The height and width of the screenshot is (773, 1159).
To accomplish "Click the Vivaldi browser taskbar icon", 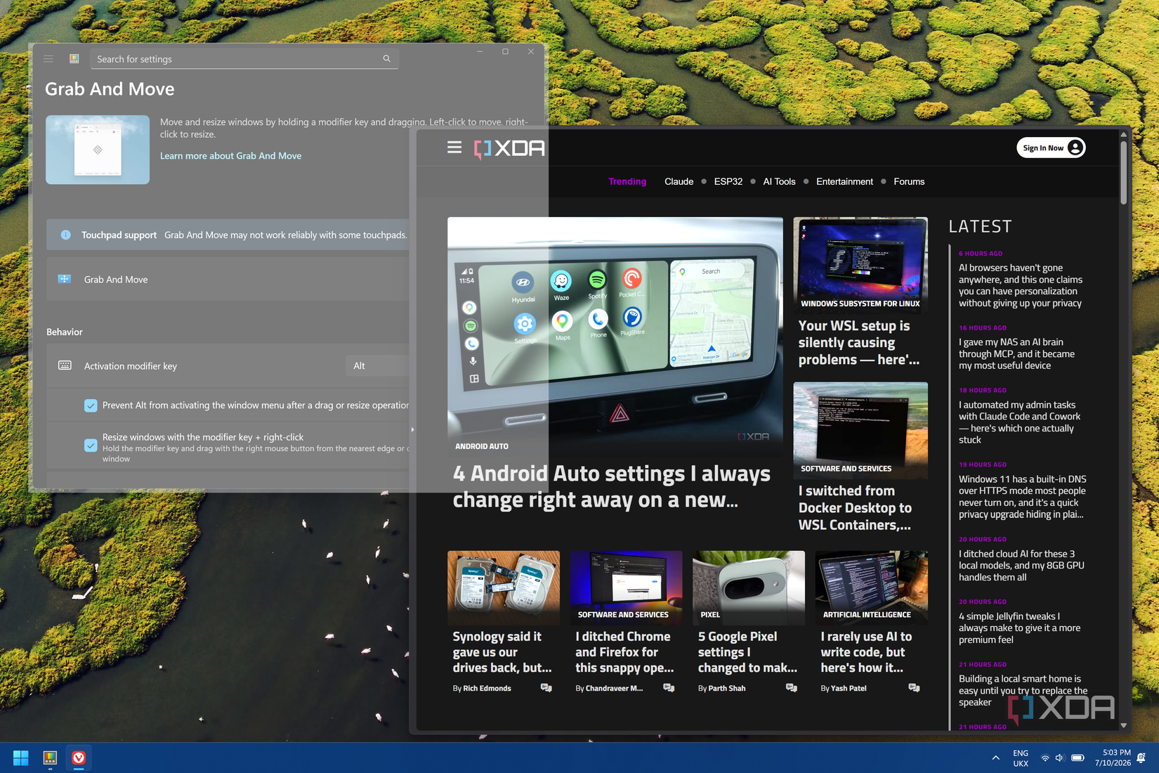I will 79,758.
